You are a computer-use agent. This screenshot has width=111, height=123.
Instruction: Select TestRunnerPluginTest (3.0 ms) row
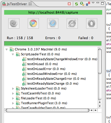44,103
